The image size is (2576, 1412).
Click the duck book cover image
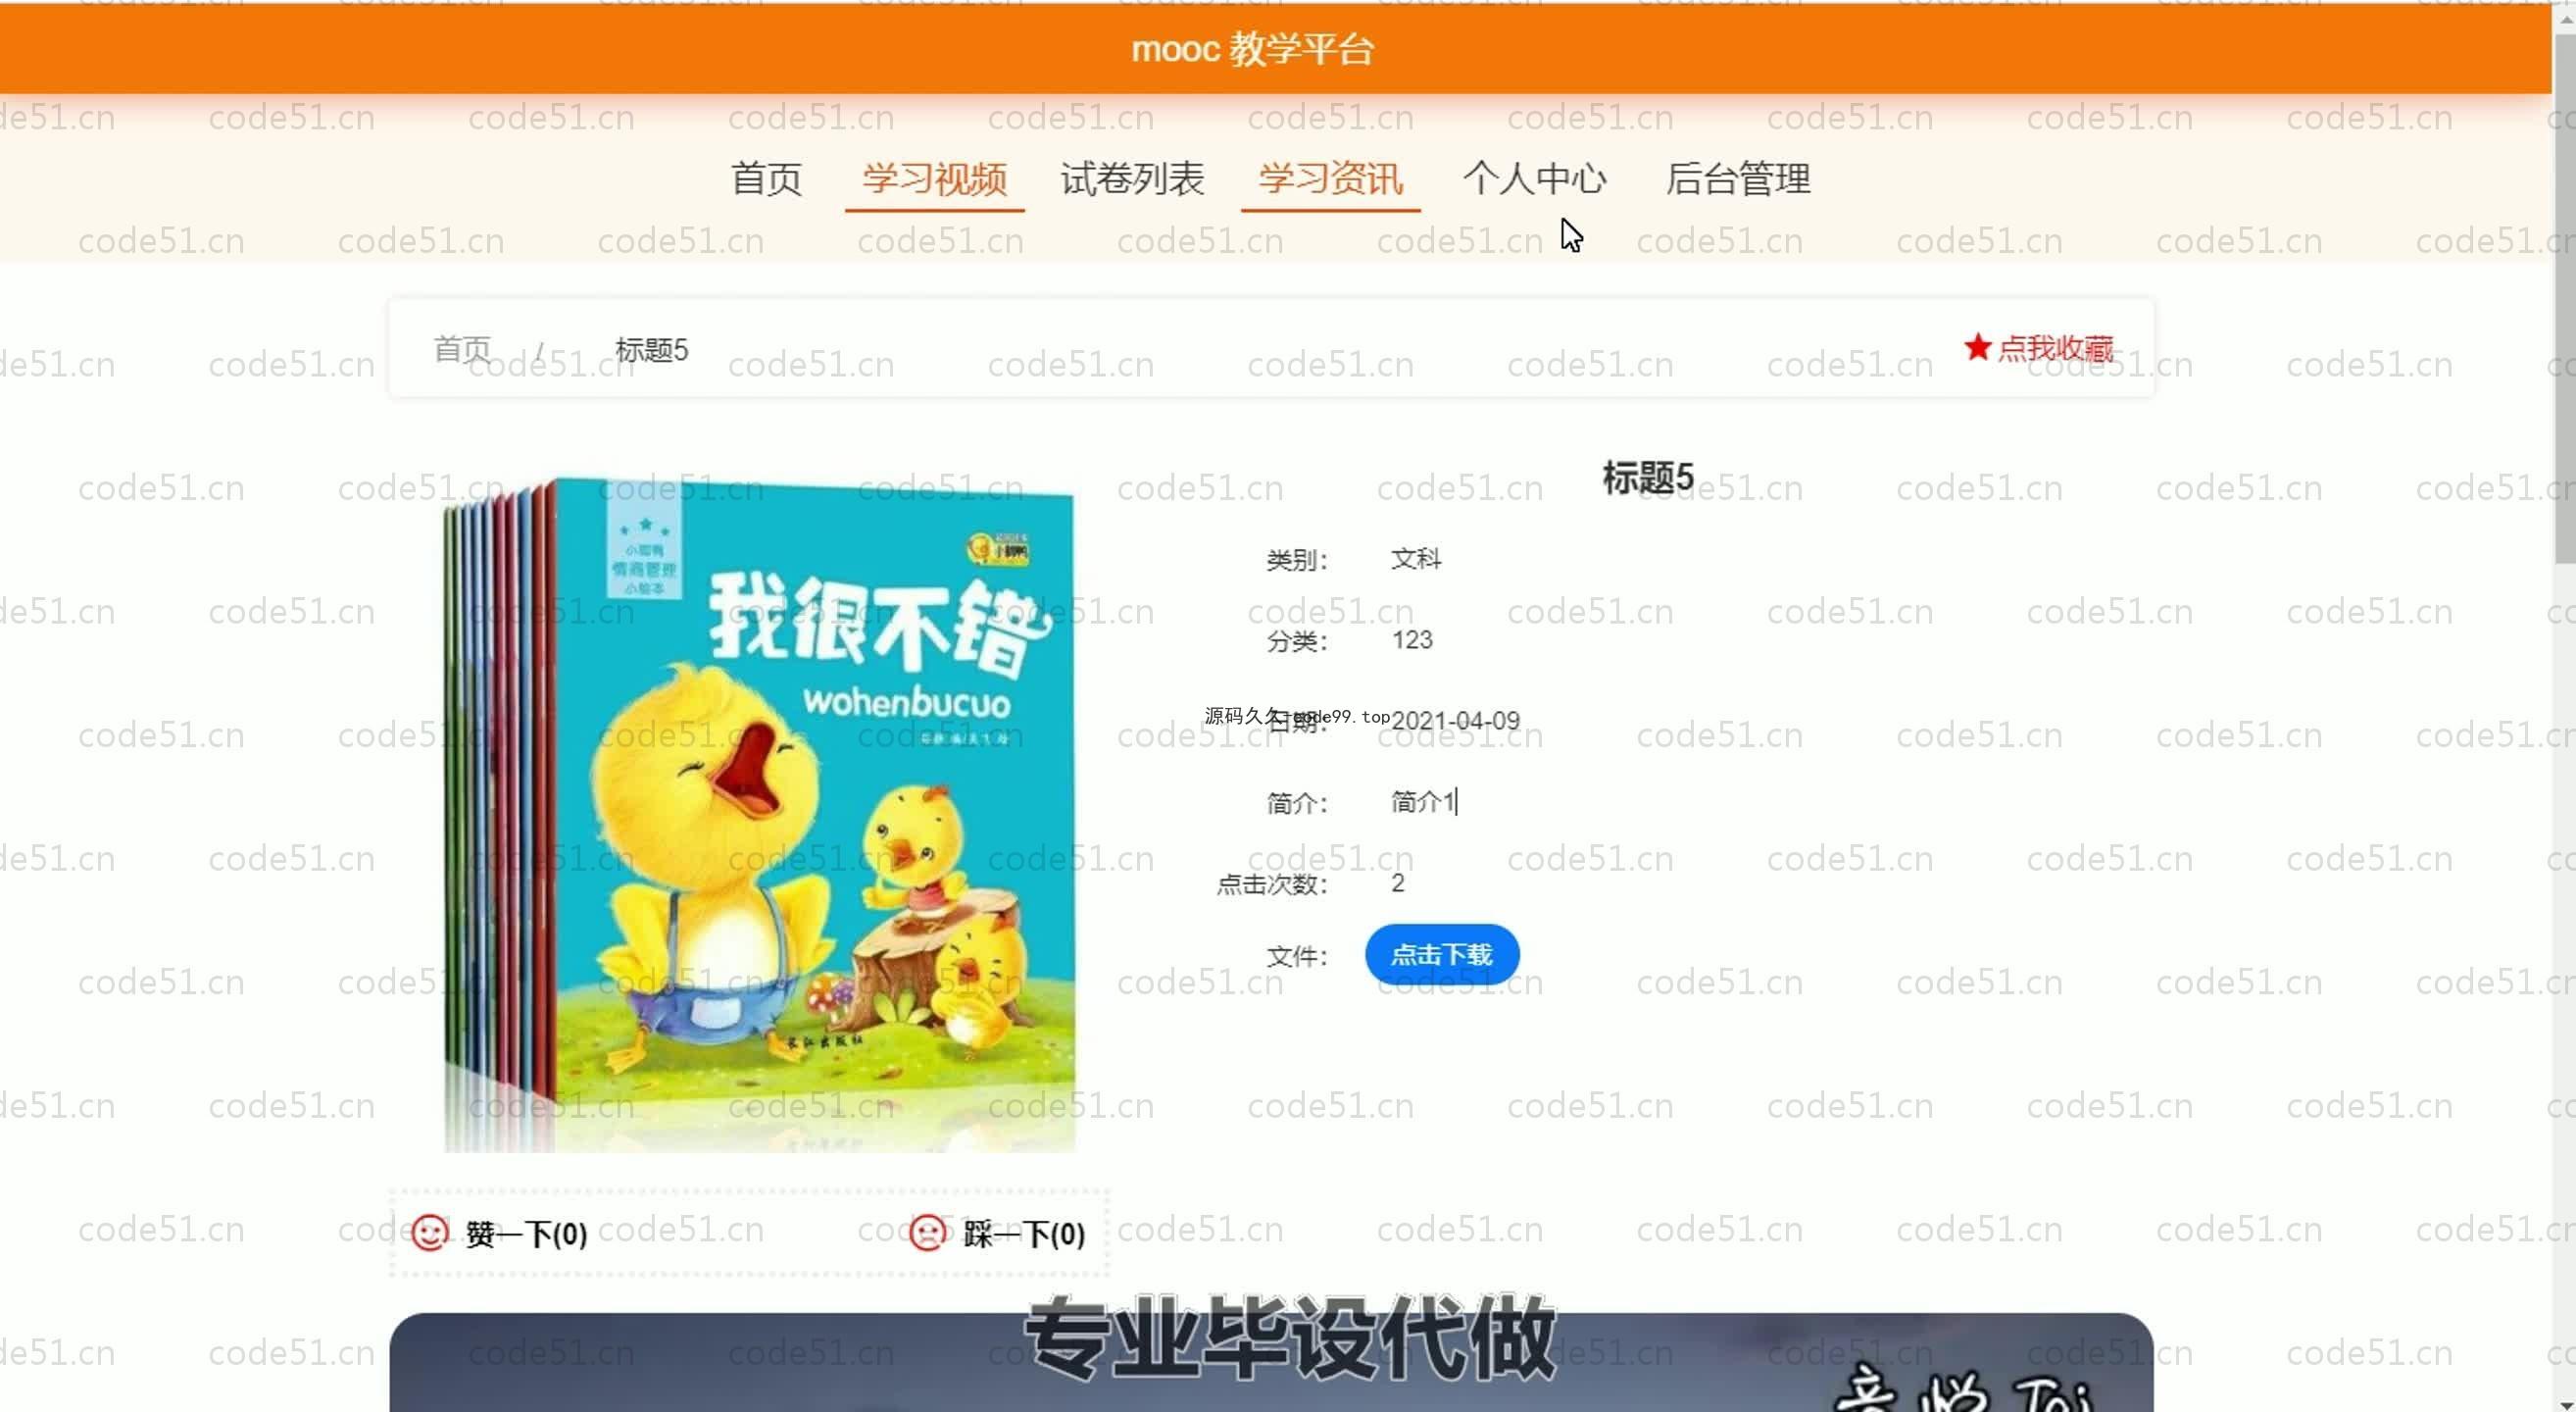pyautogui.click(x=760, y=814)
